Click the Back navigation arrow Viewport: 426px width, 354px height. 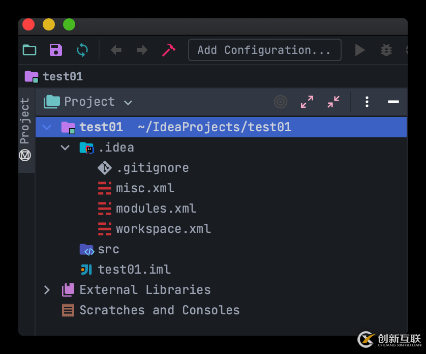click(116, 49)
